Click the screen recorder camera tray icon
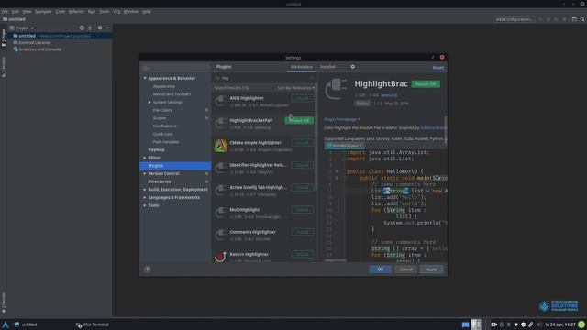The height and width of the screenshot is (330, 587). tap(494, 324)
